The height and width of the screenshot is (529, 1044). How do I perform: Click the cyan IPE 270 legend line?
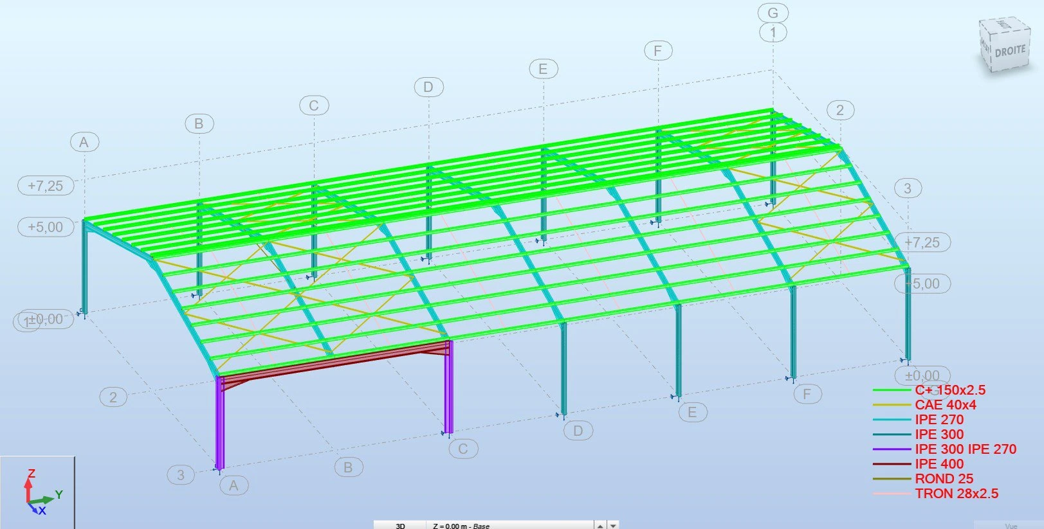point(892,420)
